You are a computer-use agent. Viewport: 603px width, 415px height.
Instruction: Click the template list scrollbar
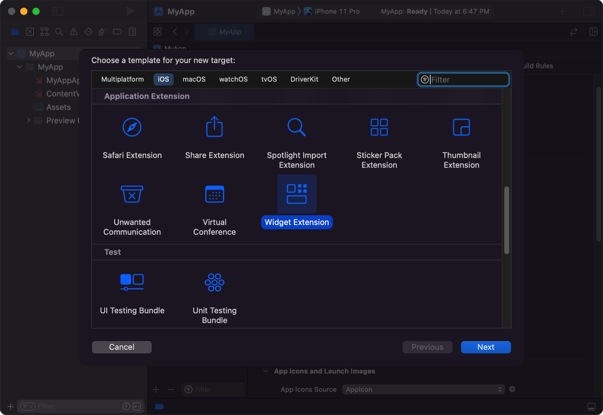(507, 220)
